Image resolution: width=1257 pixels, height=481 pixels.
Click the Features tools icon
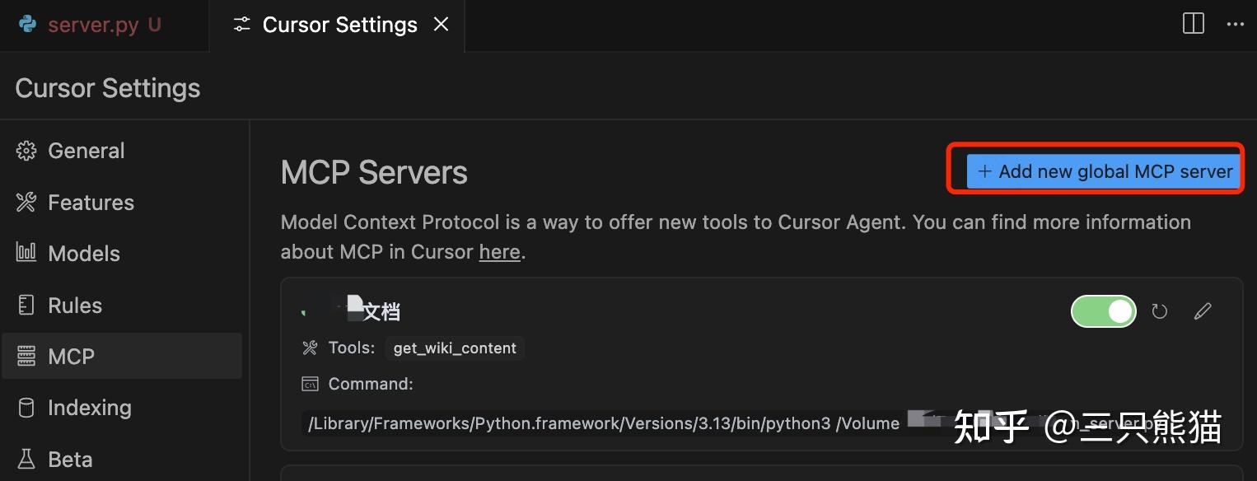click(x=26, y=203)
